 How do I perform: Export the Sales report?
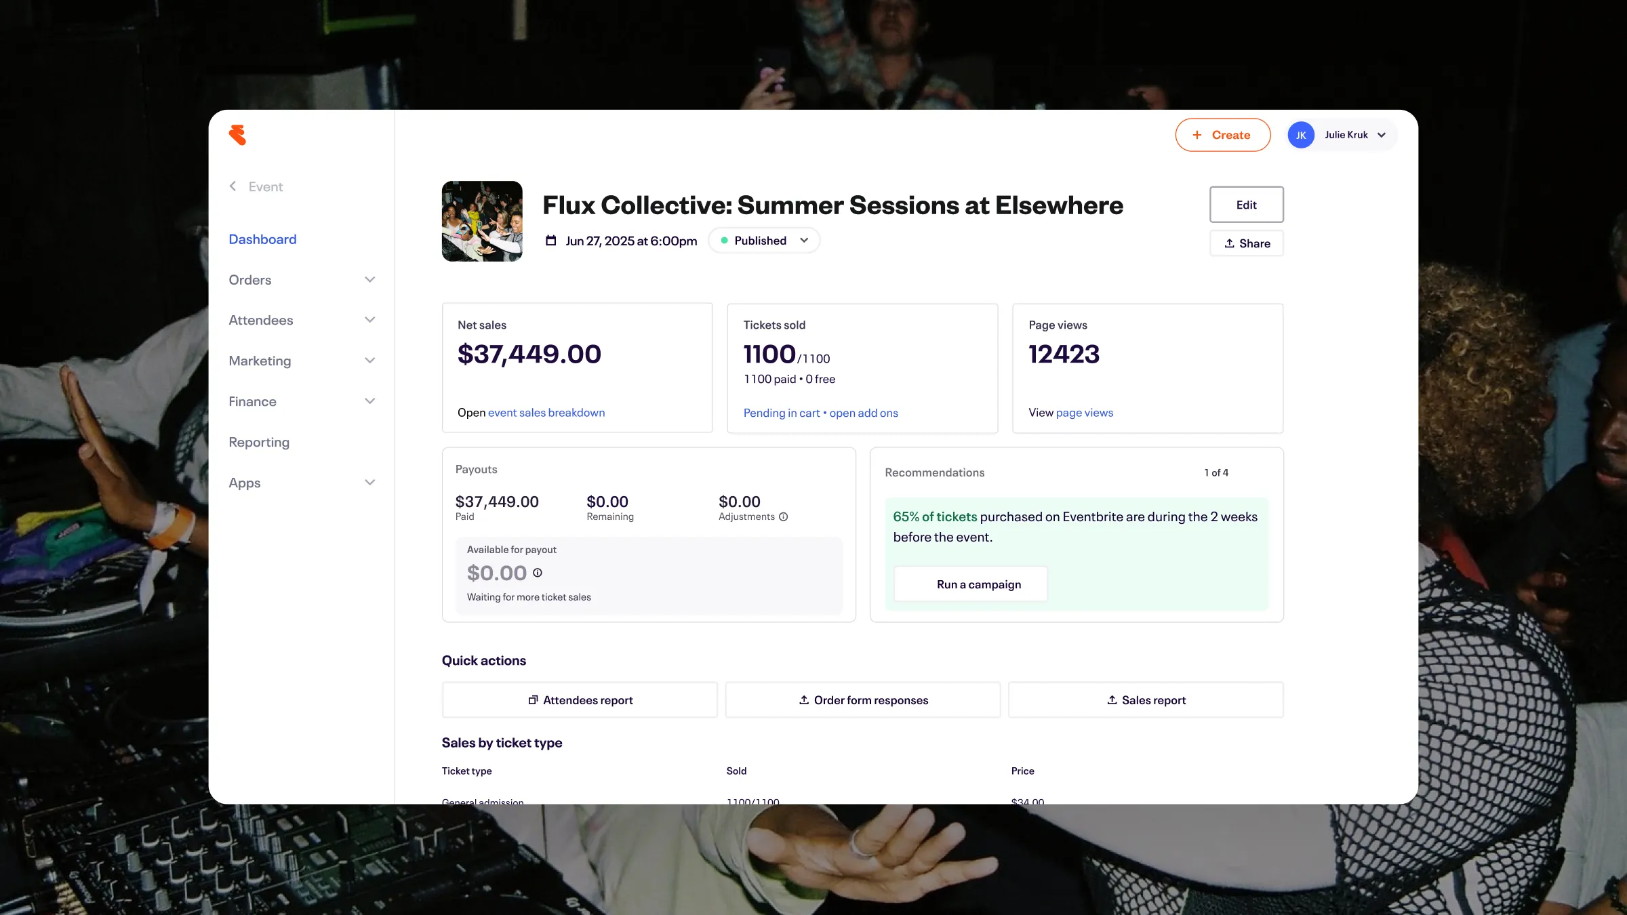[1146, 700]
